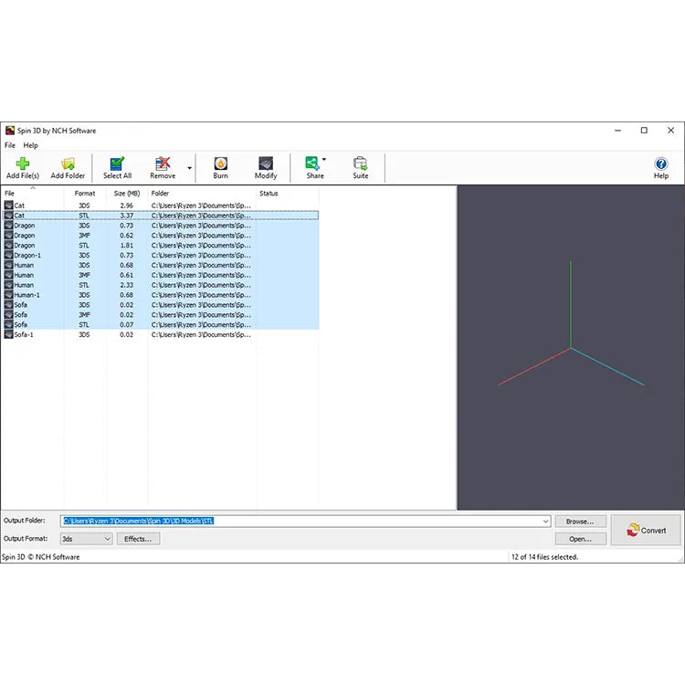Open the File menu
Image resolution: width=685 pixels, height=685 pixels.
pos(10,145)
